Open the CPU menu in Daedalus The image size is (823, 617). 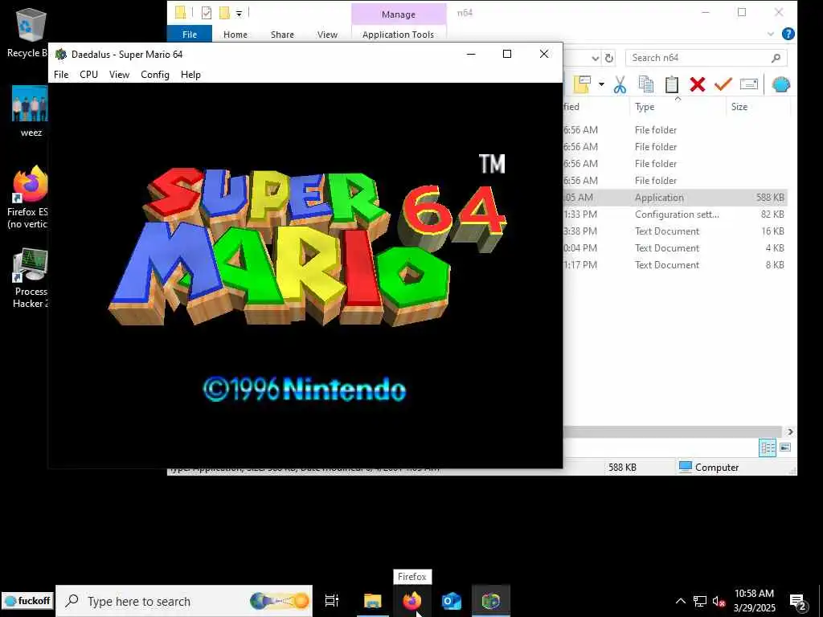pos(88,75)
